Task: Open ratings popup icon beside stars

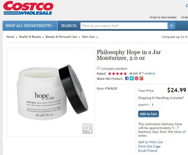Action: click(x=130, y=74)
